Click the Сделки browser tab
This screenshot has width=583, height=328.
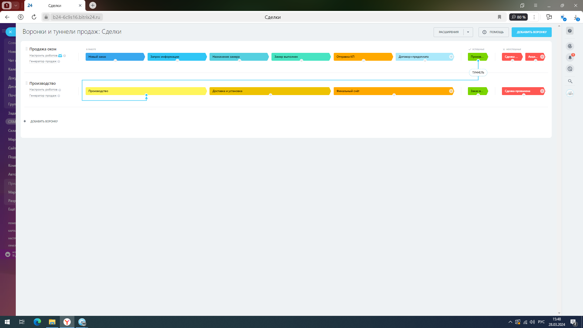pyautogui.click(x=55, y=5)
